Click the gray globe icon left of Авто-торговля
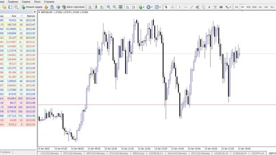 pos(58,7)
